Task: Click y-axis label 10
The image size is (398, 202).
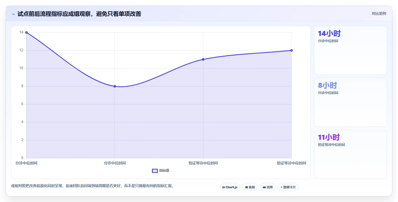Action: click(21, 68)
